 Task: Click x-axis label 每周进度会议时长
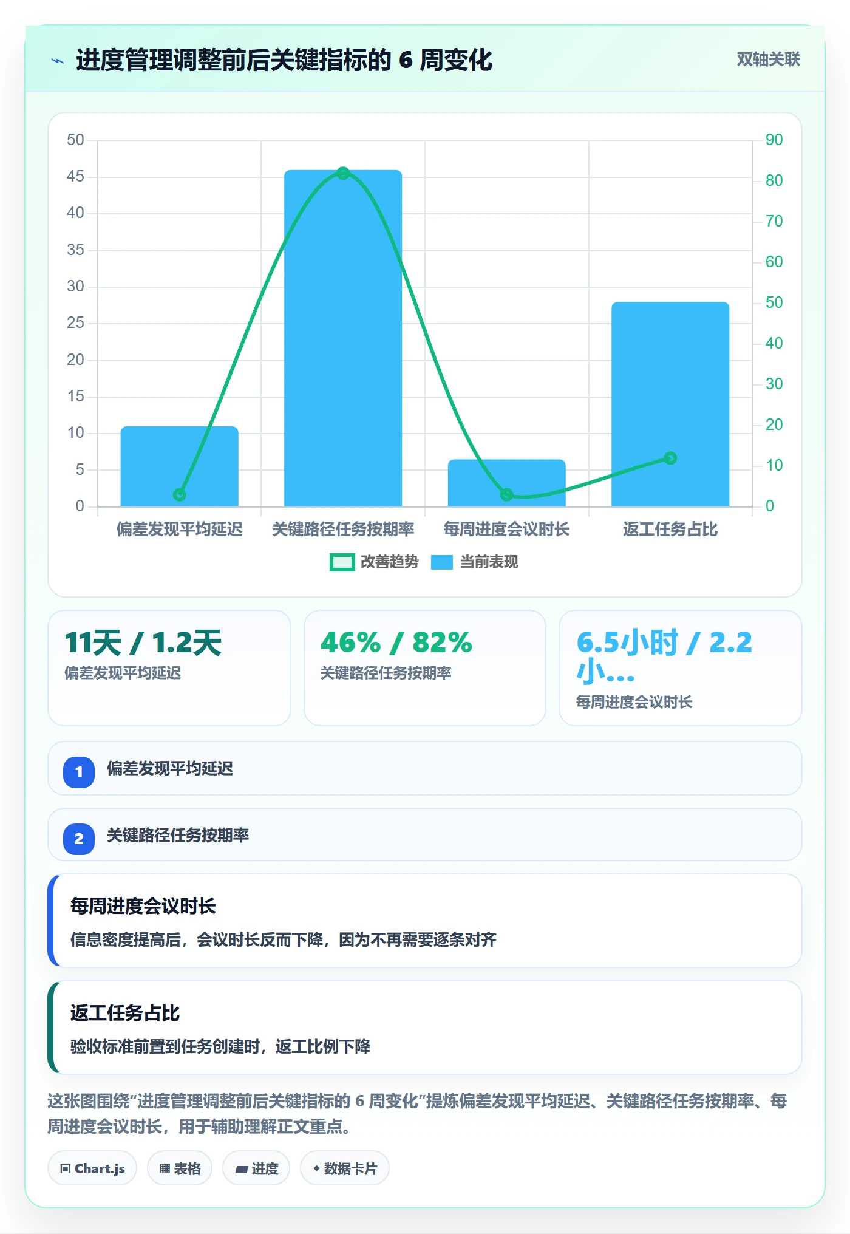click(x=507, y=530)
